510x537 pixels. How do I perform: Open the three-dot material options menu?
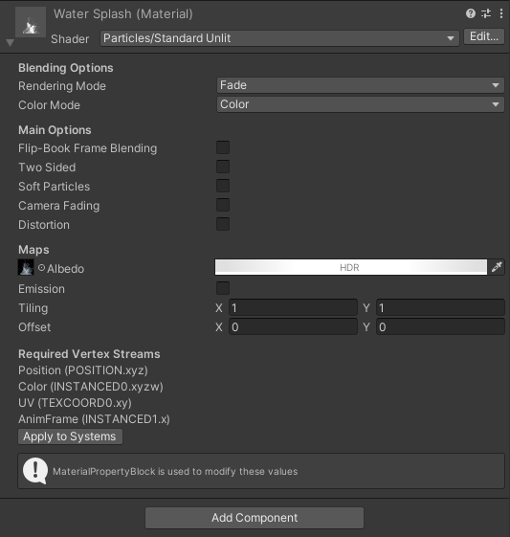pyautogui.click(x=501, y=13)
